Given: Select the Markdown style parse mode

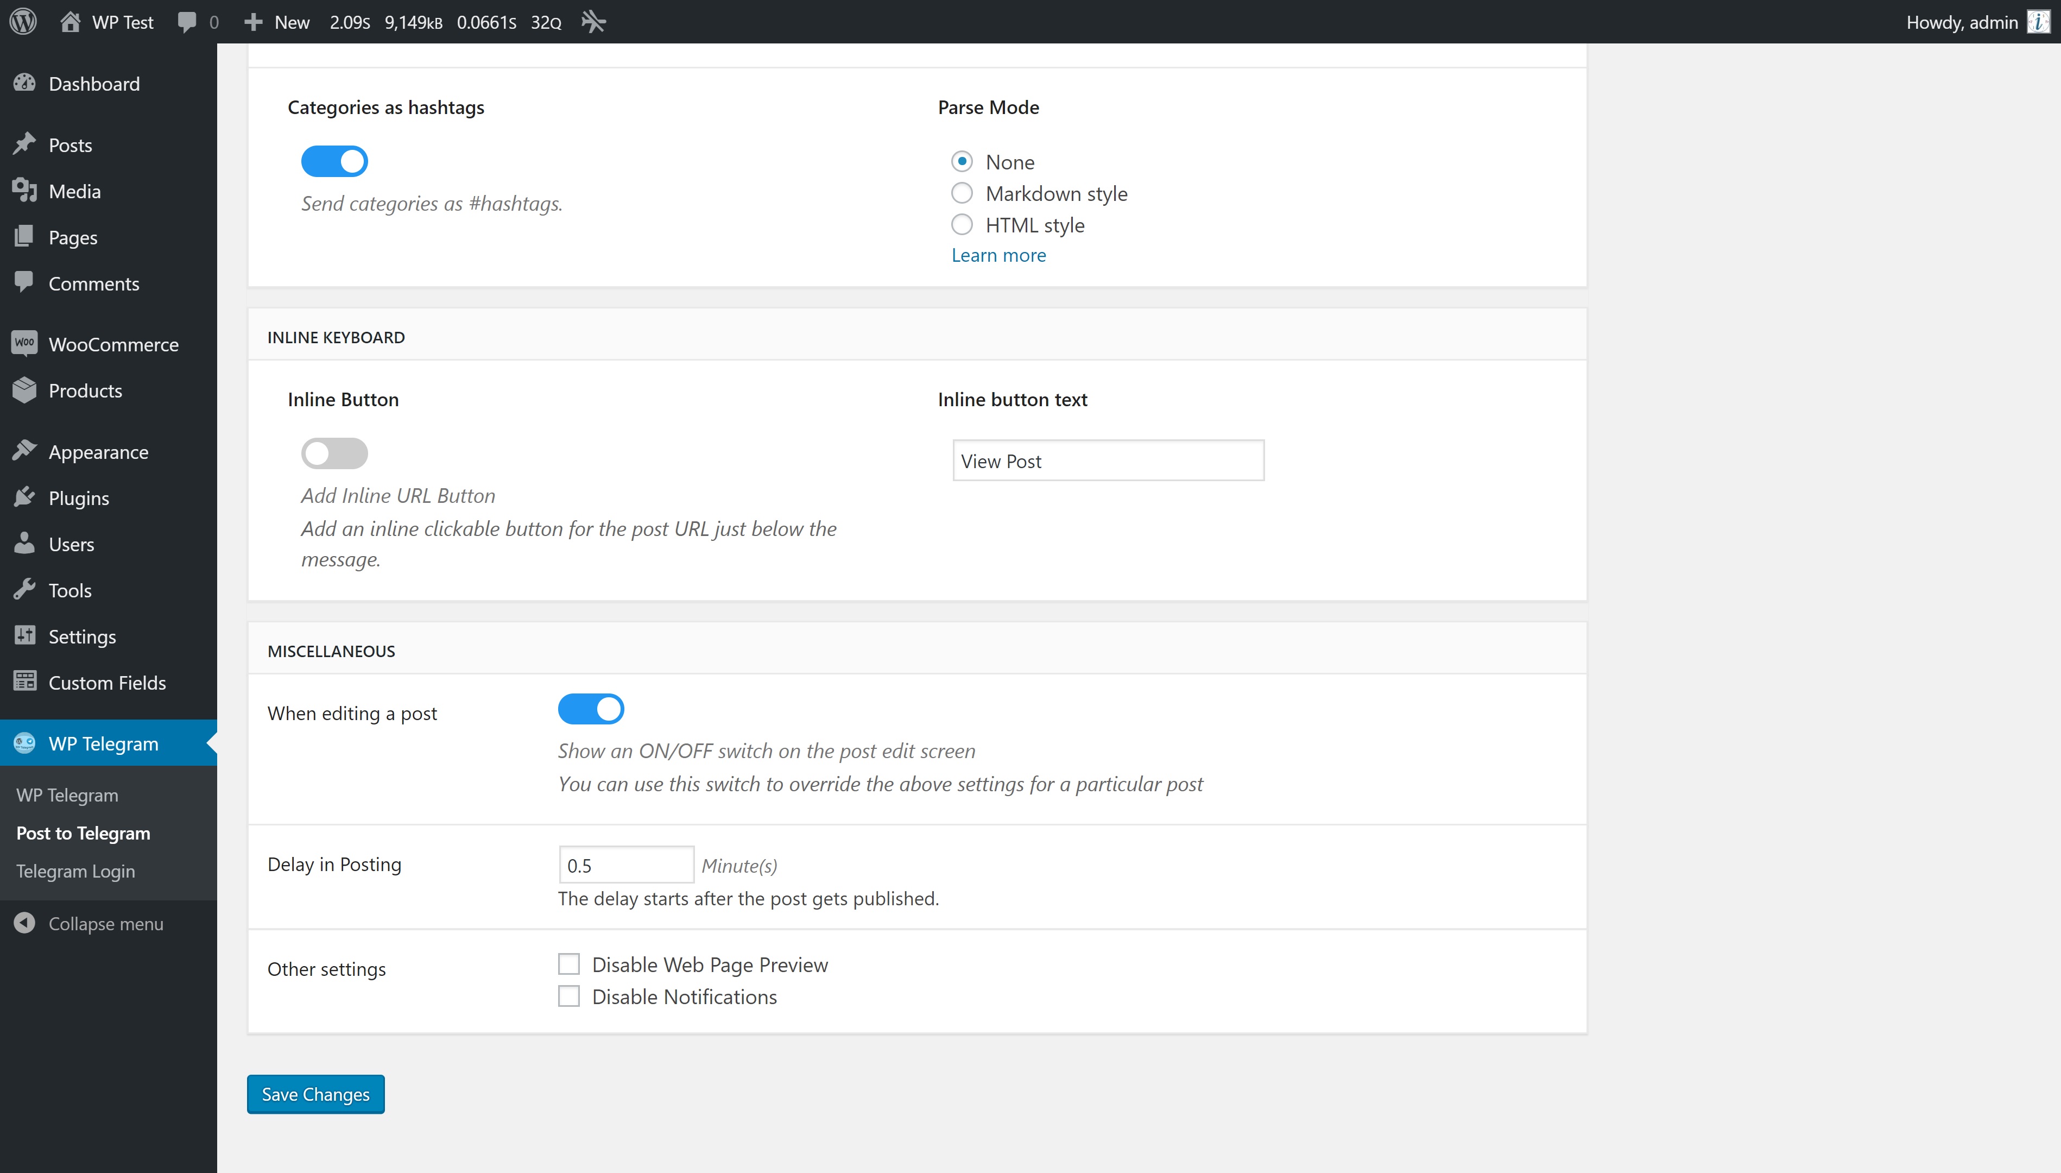Looking at the screenshot, I should tap(962, 193).
